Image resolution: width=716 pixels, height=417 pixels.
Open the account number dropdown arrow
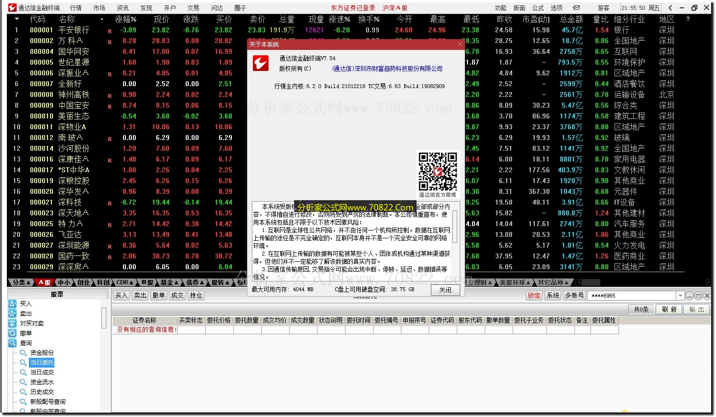tap(680, 296)
